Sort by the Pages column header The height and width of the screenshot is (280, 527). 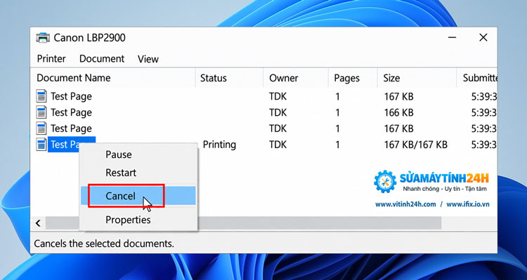pos(353,78)
